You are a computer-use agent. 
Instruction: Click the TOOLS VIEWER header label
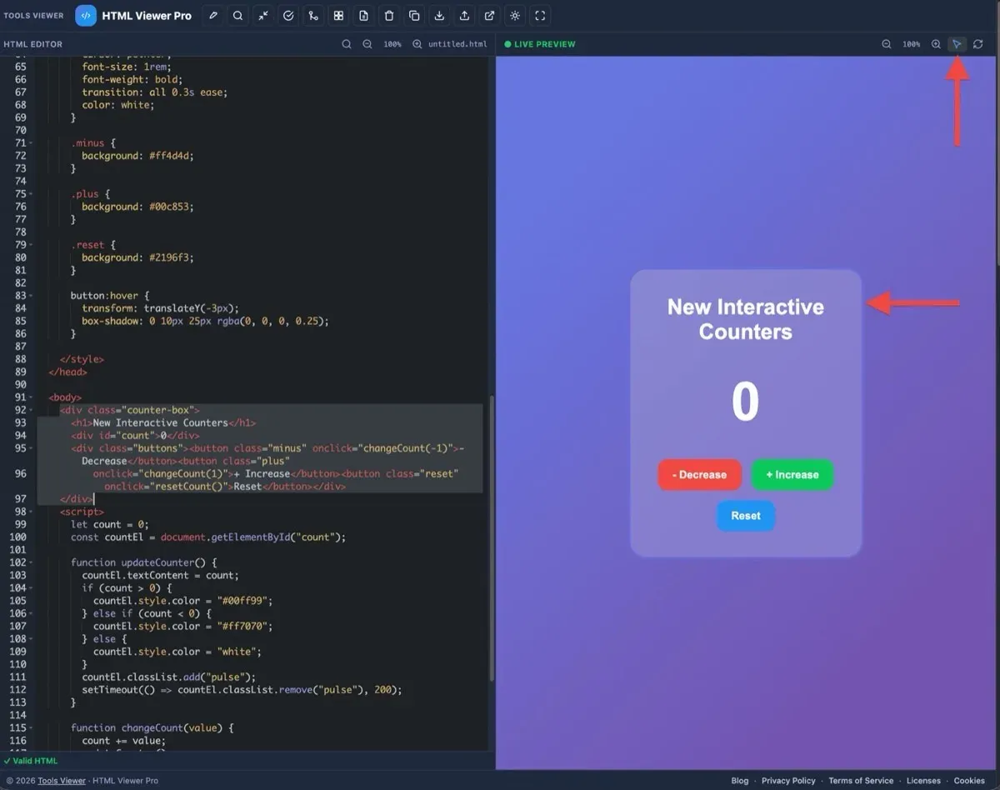pos(33,16)
